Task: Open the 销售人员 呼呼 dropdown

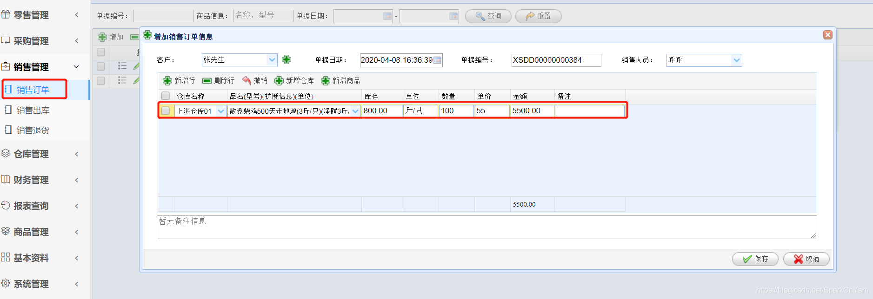Action: pyautogui.click(x=736, y=60)
